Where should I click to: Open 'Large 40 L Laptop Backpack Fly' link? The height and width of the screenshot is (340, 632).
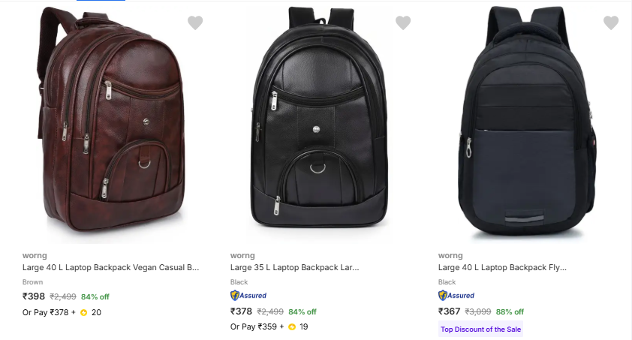[502, 267]
